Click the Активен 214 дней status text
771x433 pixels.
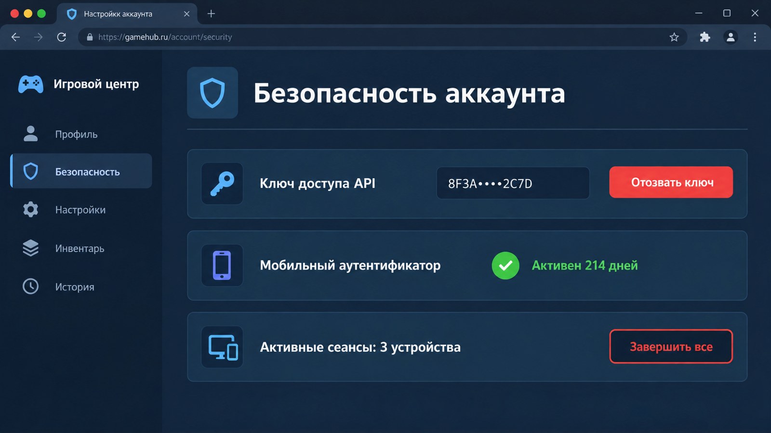pyautogui.click(x=585, y=265)
